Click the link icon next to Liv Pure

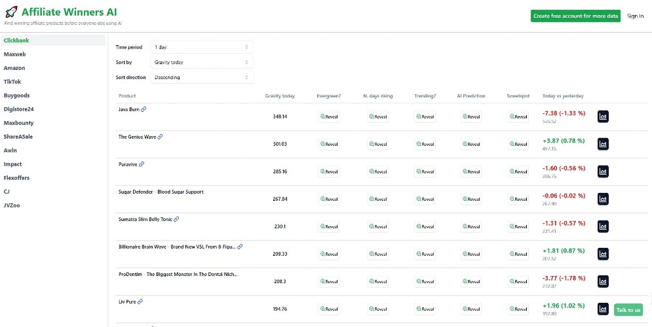(140, 301)
